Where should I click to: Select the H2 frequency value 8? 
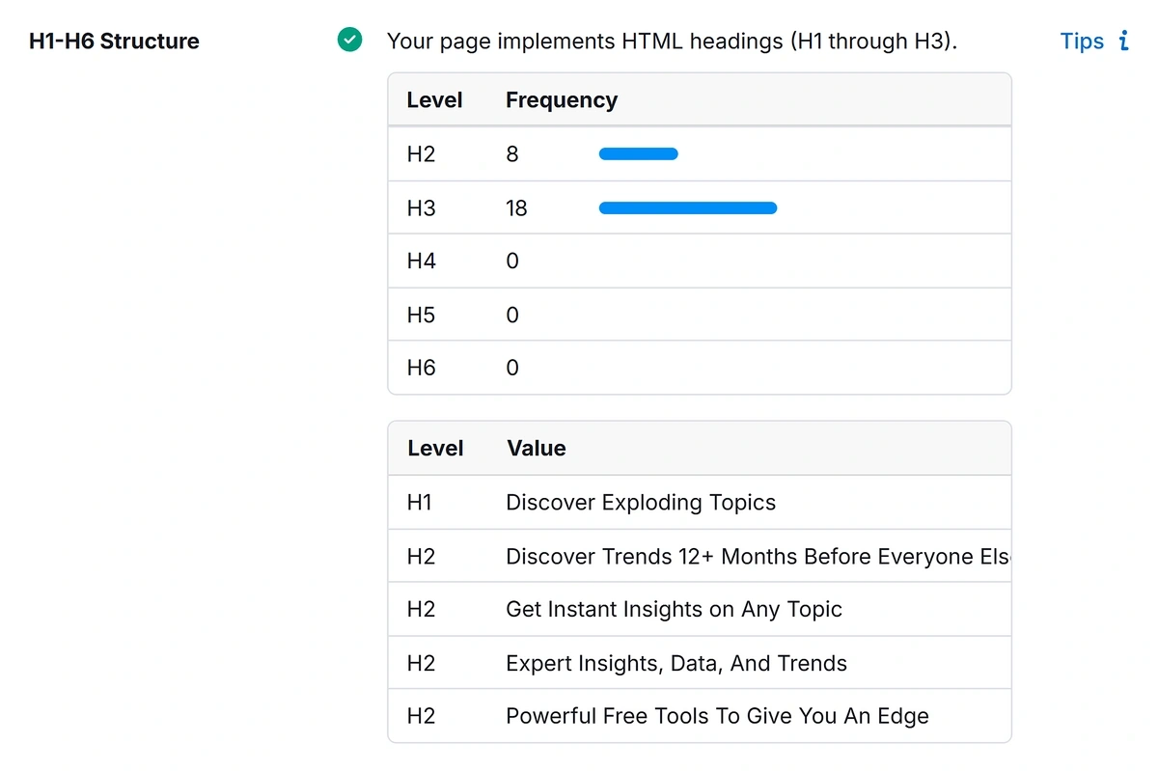(512, 154)
